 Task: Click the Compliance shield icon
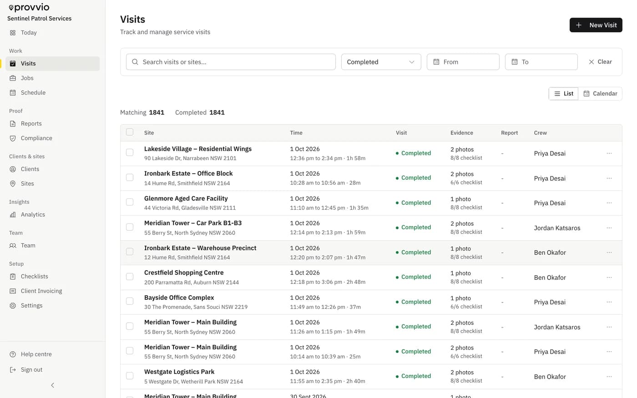[x=13, y=138]
